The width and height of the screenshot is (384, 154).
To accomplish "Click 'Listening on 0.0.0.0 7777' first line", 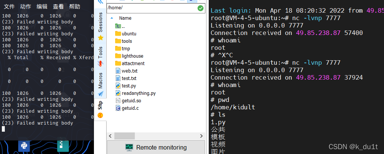I will (257, 26).
